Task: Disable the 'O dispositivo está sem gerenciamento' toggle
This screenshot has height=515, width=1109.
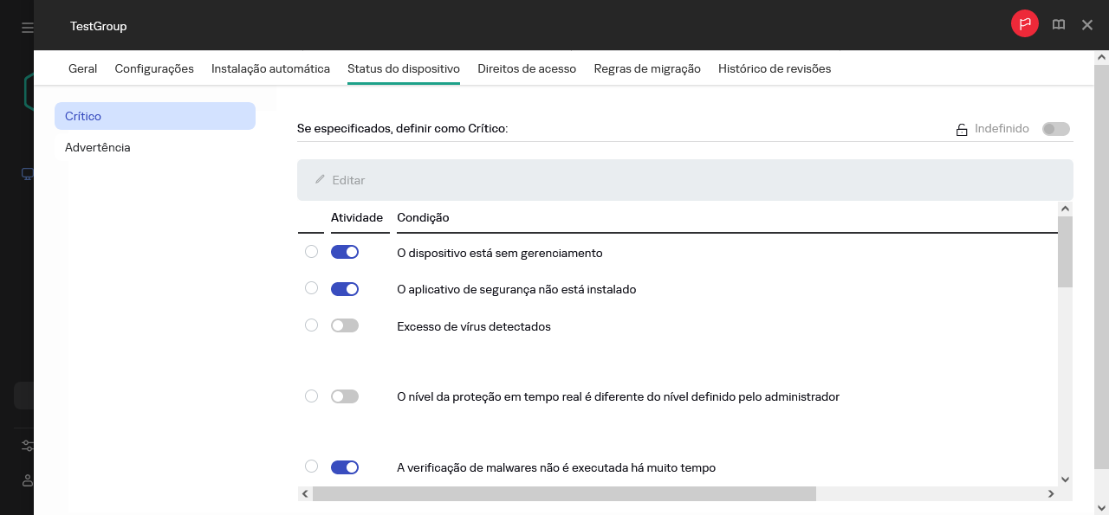Action: point(344,251)
